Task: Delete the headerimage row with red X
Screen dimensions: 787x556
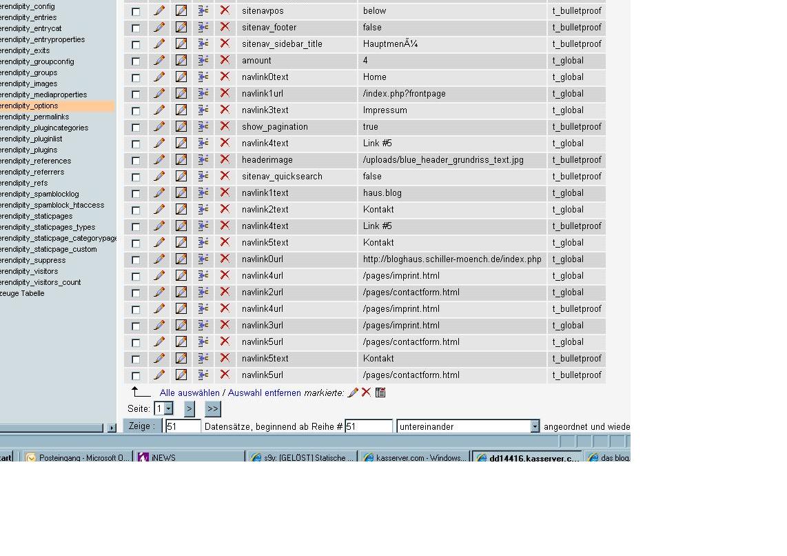Action: [225, 159]
